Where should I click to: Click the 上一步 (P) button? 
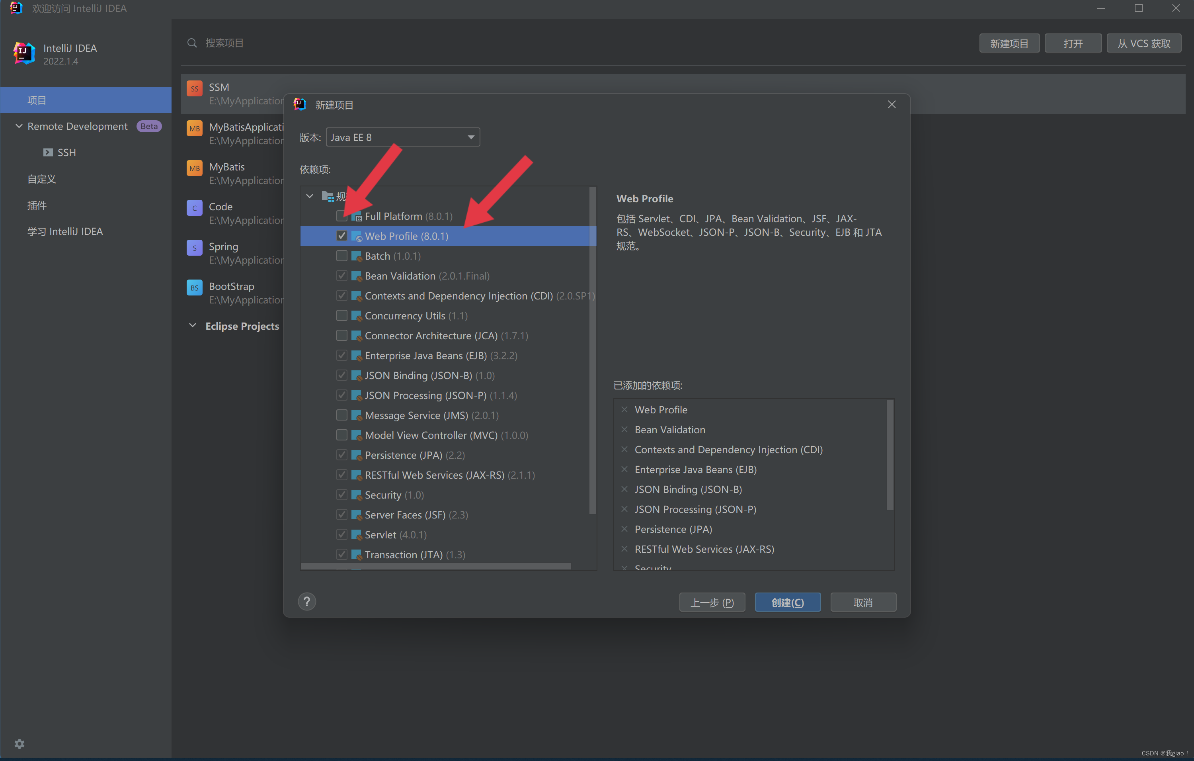click(x=712, y=602)
